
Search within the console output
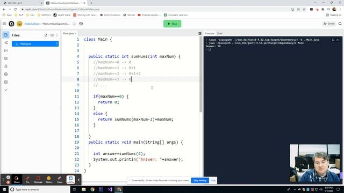pyautogui.click(x=333, y=40)
